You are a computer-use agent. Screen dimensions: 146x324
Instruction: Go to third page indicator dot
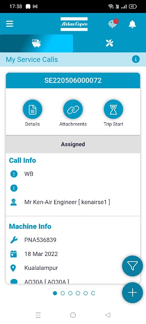tap(70, 293)
